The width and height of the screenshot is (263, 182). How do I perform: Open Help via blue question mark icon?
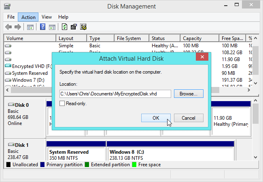pyautogui.click(x=42, y=27)
